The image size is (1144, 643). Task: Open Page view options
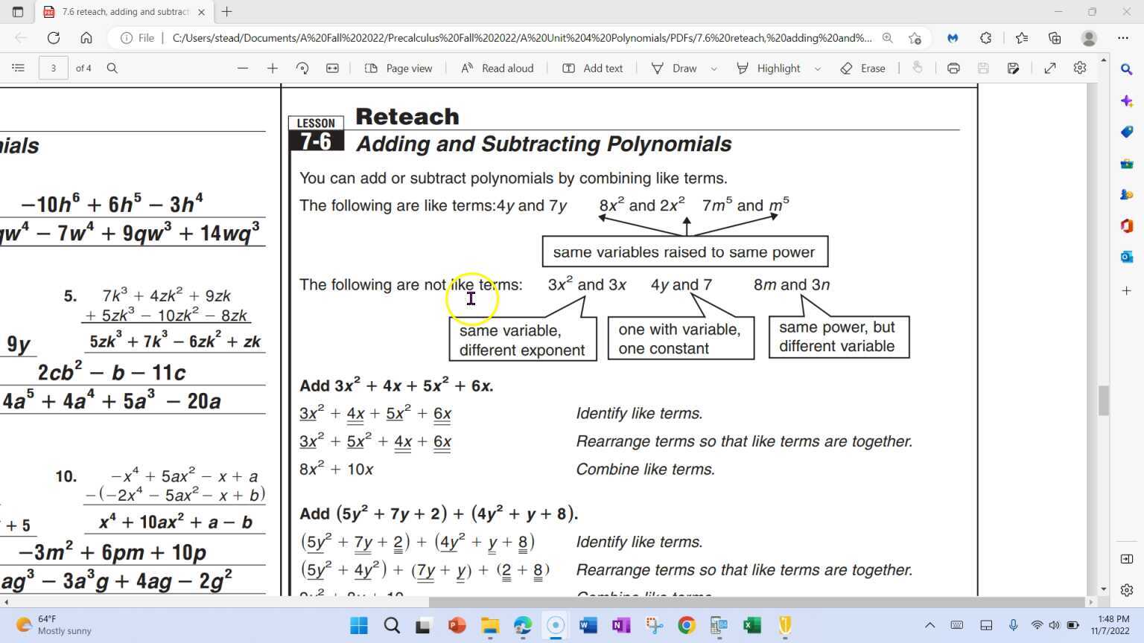click(398, 68)
